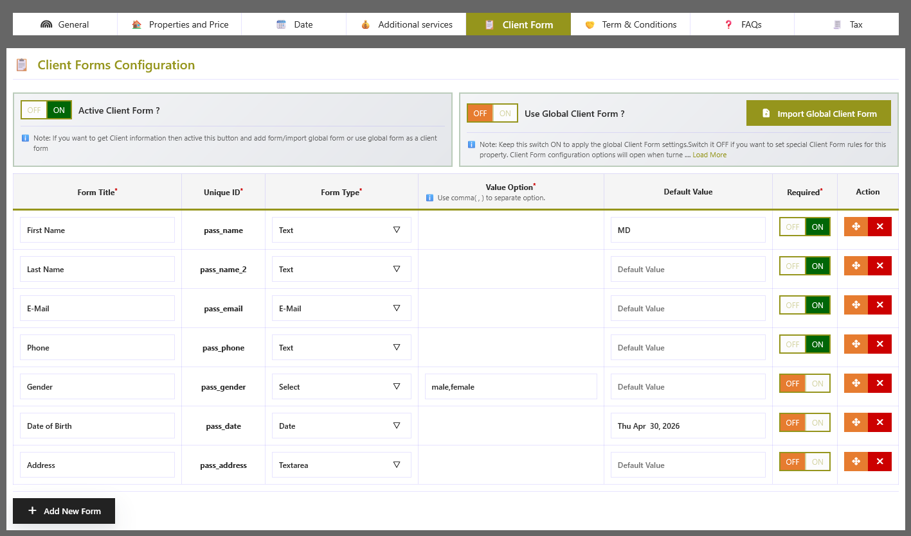Image resolution: width=911 pixels, height=536 pixels.
Task: Delete the Address form row
Action: coord(879,462)
